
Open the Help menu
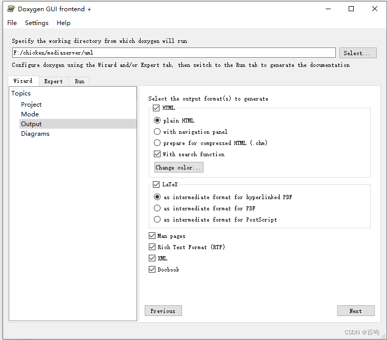(63, 23)
